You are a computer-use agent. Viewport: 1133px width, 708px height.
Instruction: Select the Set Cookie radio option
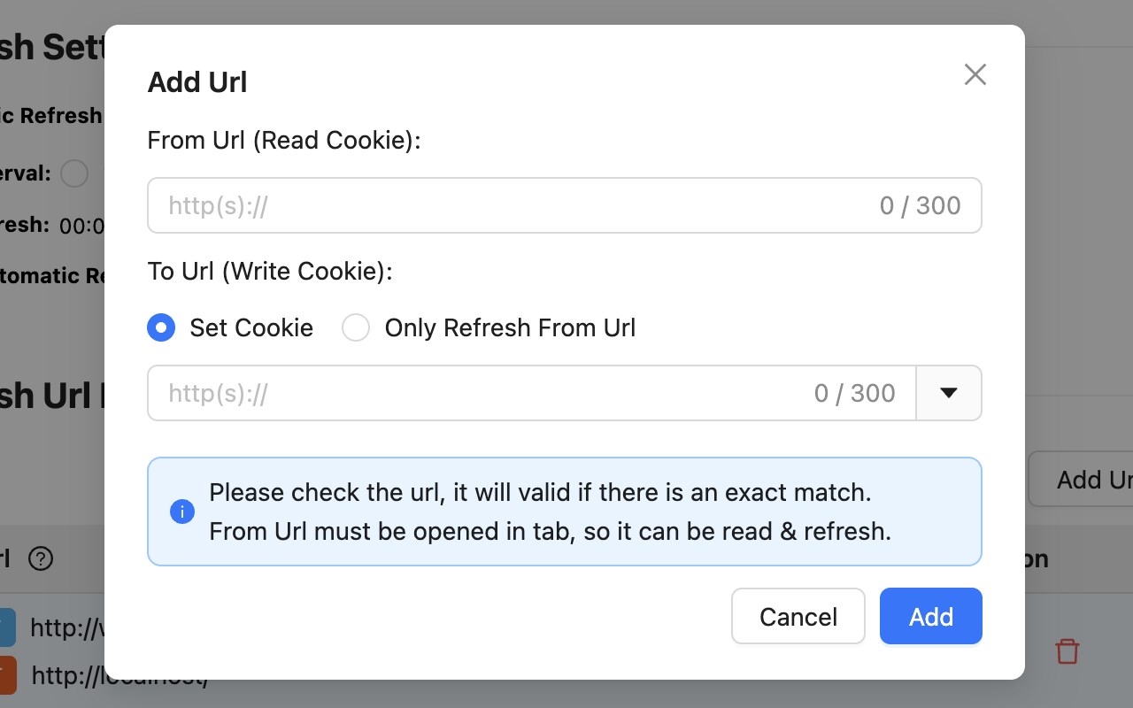coord(161,328)
